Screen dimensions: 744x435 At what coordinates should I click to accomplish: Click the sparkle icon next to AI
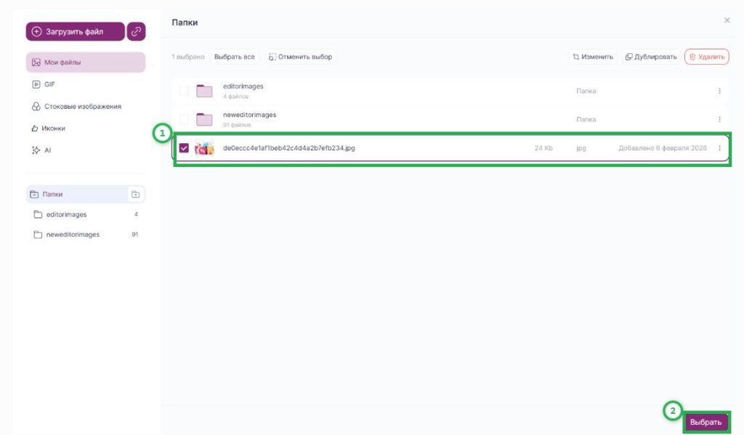36,150
